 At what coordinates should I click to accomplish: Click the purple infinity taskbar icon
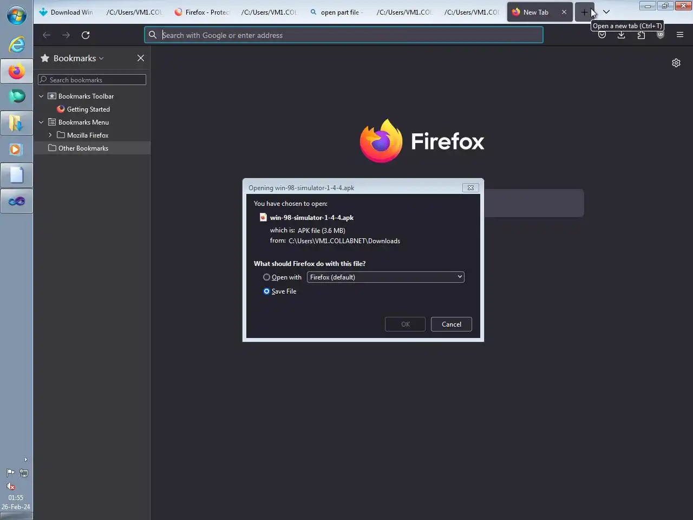(x=17, y=201)
